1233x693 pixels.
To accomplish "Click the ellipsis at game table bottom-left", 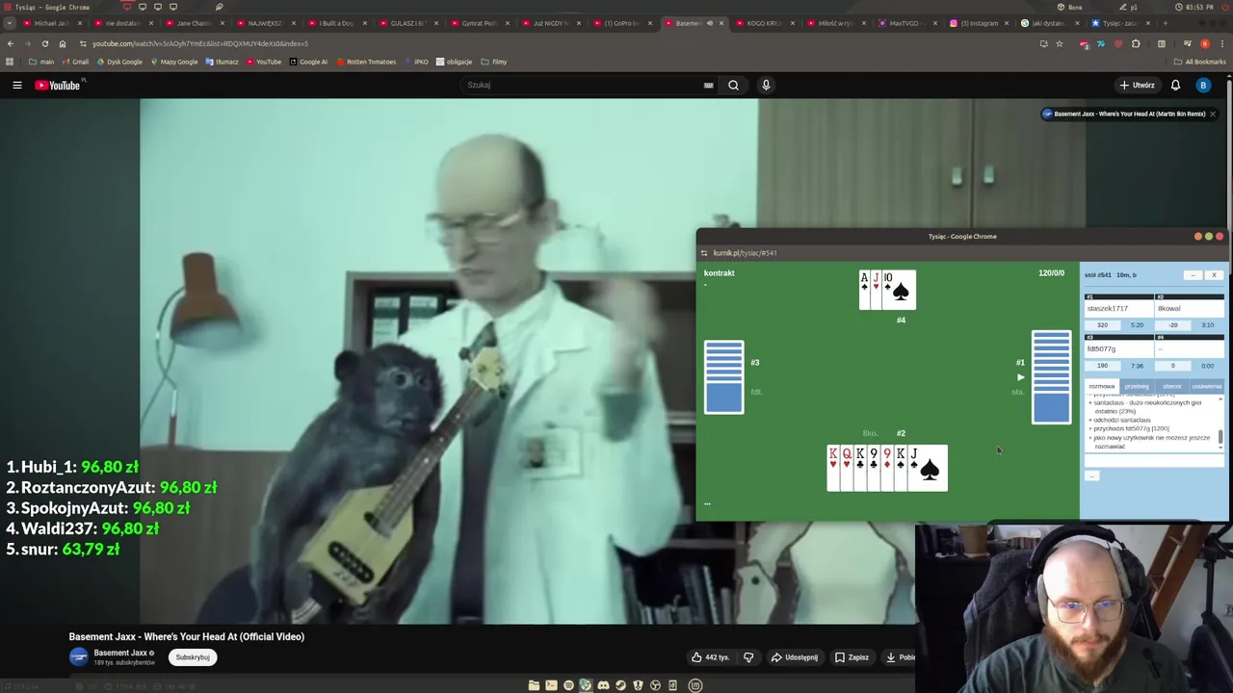I will point(707,504).
